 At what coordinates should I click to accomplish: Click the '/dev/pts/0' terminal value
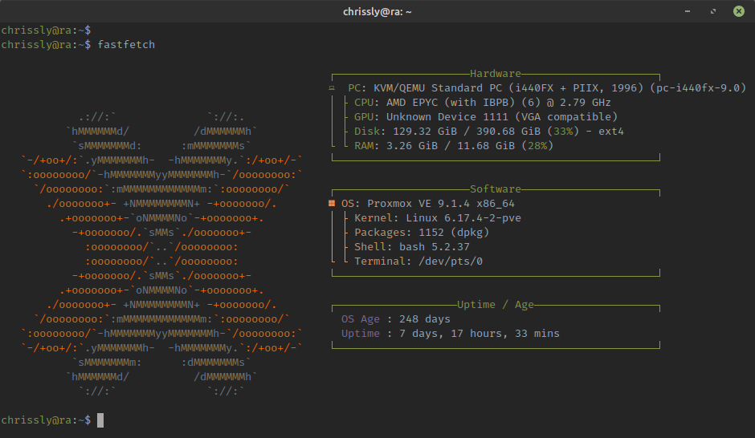click(x=451, y=261)
